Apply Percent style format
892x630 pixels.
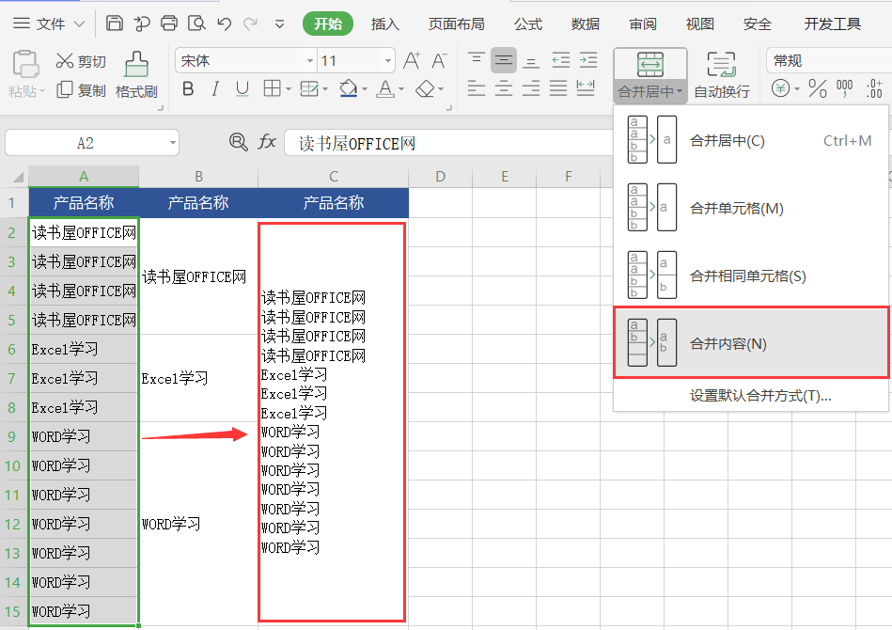click(818, 88)
